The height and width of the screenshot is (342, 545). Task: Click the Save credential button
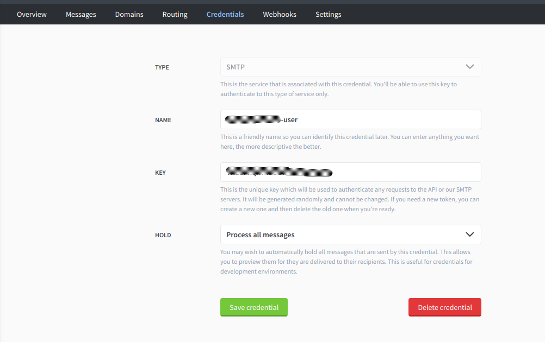(x=253, y=307)
